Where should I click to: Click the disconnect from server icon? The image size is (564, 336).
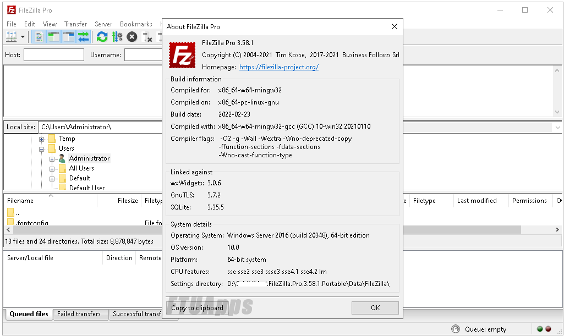[x=147, y=37]
